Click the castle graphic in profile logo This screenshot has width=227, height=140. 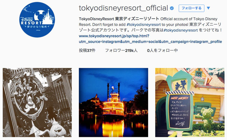click(x=47, y=17)
